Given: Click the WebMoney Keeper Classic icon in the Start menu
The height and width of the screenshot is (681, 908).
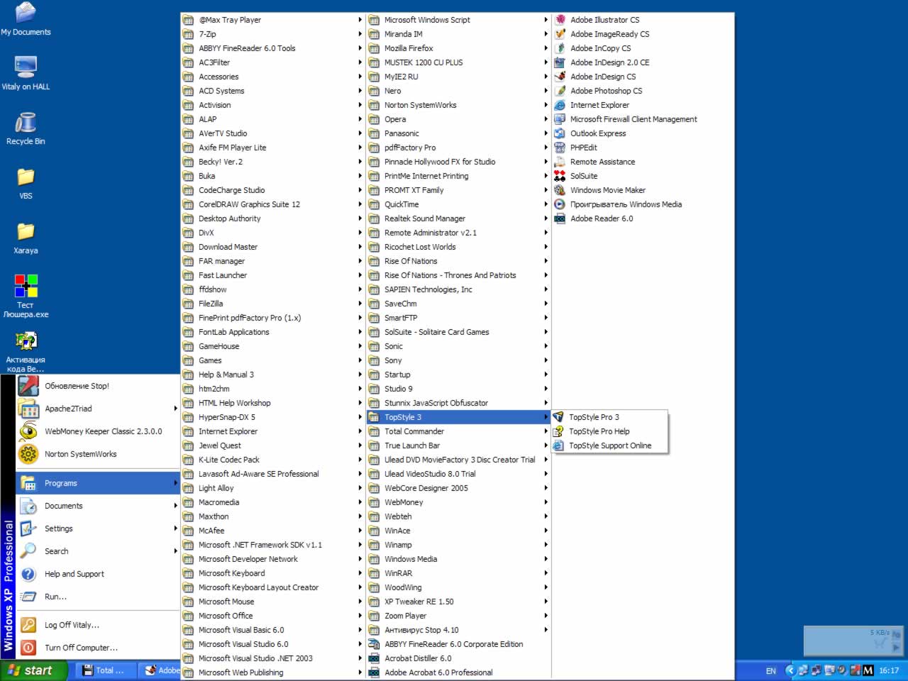Looking at the screenshot, I should coord(28,431).
